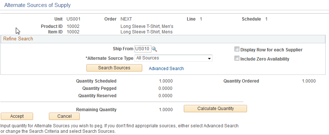Click the Calculate Quantity button

pyautogui.click(x=215, y=109)
